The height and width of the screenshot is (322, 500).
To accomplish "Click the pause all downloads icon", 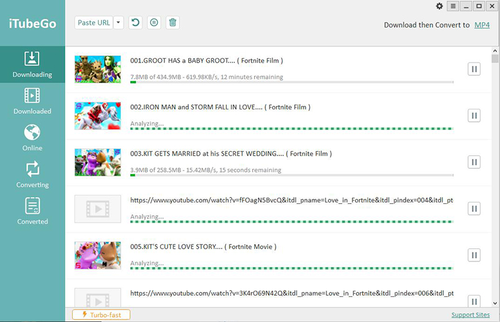I will tap(154, 23).
